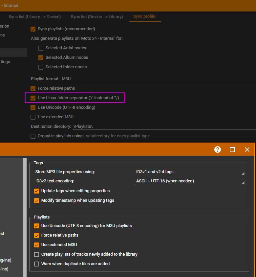Toggle Use Linux folder separator checkbox

pyautogui.click(x=33, y=98)
